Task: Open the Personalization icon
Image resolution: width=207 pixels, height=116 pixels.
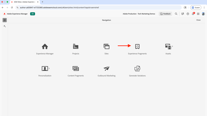Action: click(x=45, y=68)
